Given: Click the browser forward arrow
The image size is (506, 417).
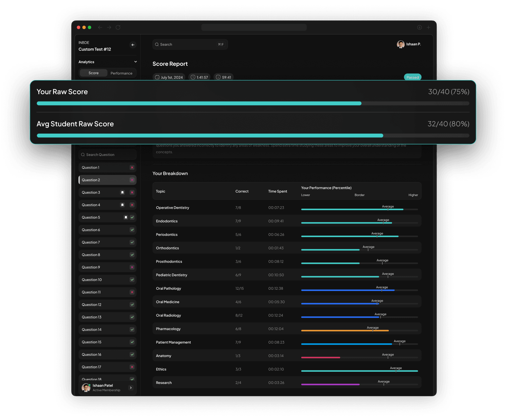Looking at the screenshot, I should 109,27.
